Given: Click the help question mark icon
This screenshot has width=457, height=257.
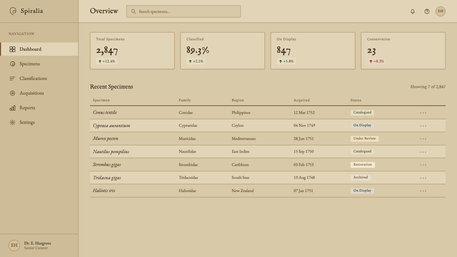Looking at the screenshot, I should [x=427, y=11].
